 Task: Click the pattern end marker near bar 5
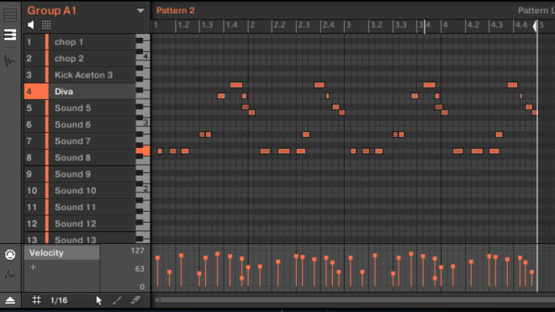coord(536,26)
